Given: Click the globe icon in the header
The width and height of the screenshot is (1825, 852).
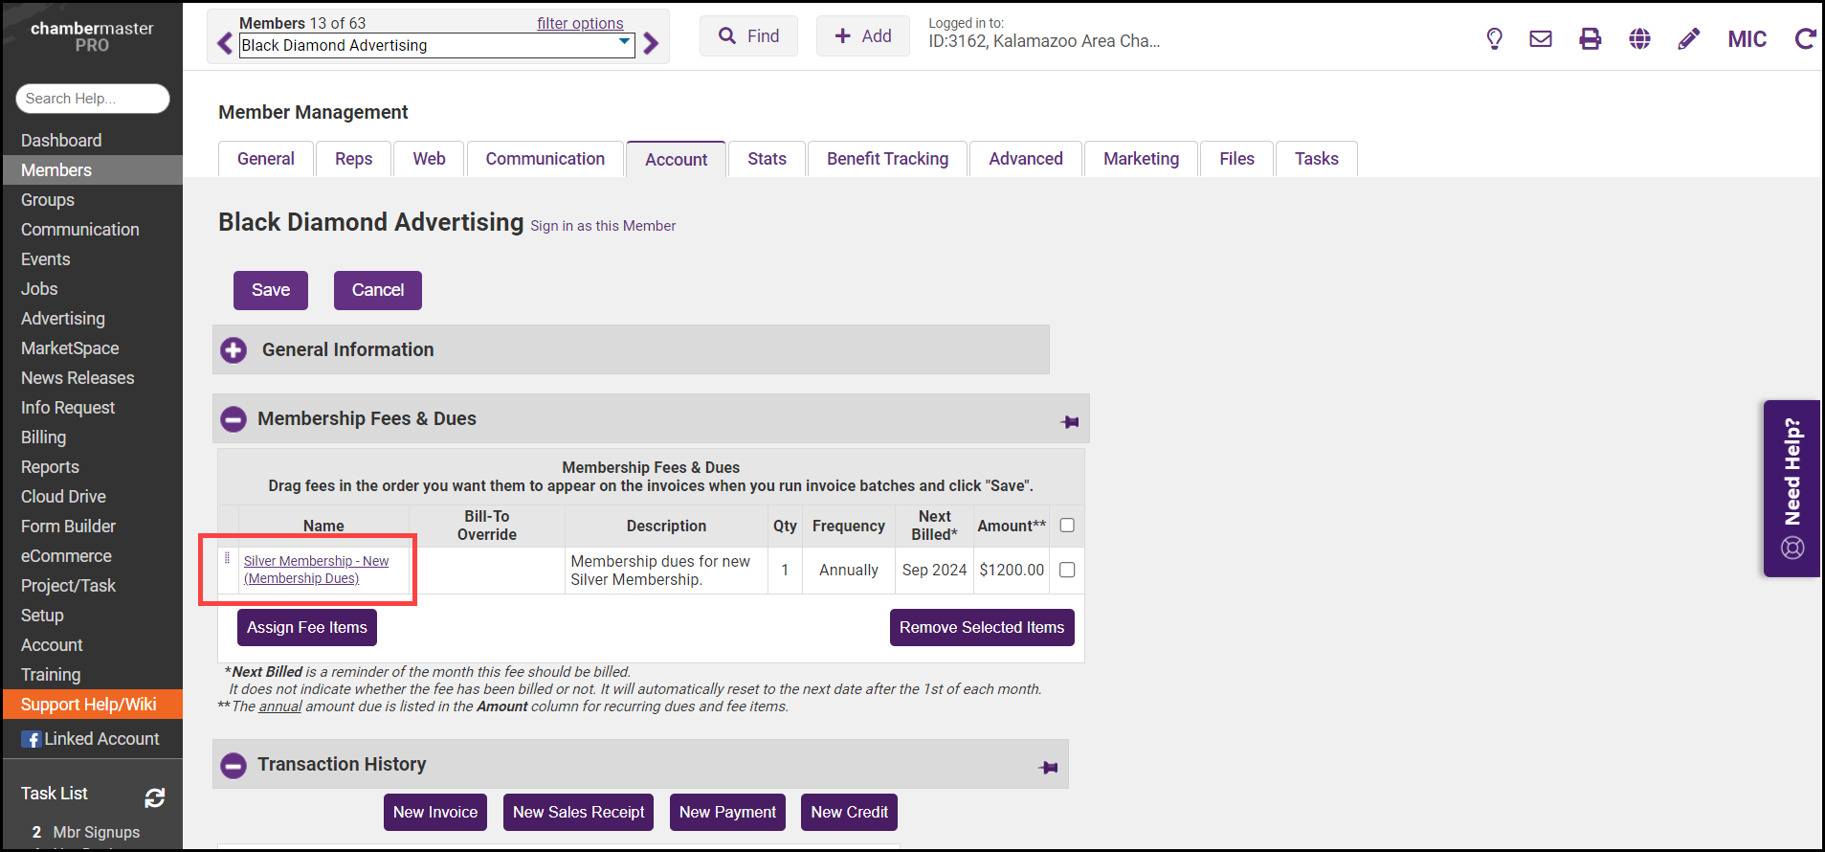Looking at the screenshot, I should (1640, 39).
